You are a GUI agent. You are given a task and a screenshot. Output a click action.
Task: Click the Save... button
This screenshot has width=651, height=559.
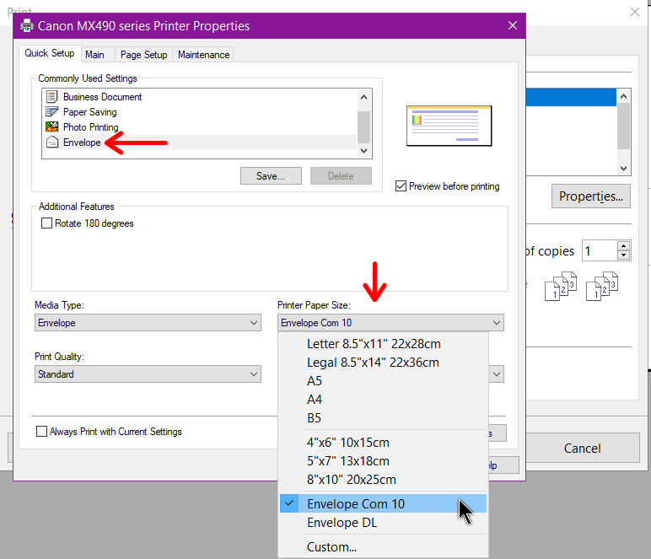pos(271,176)
